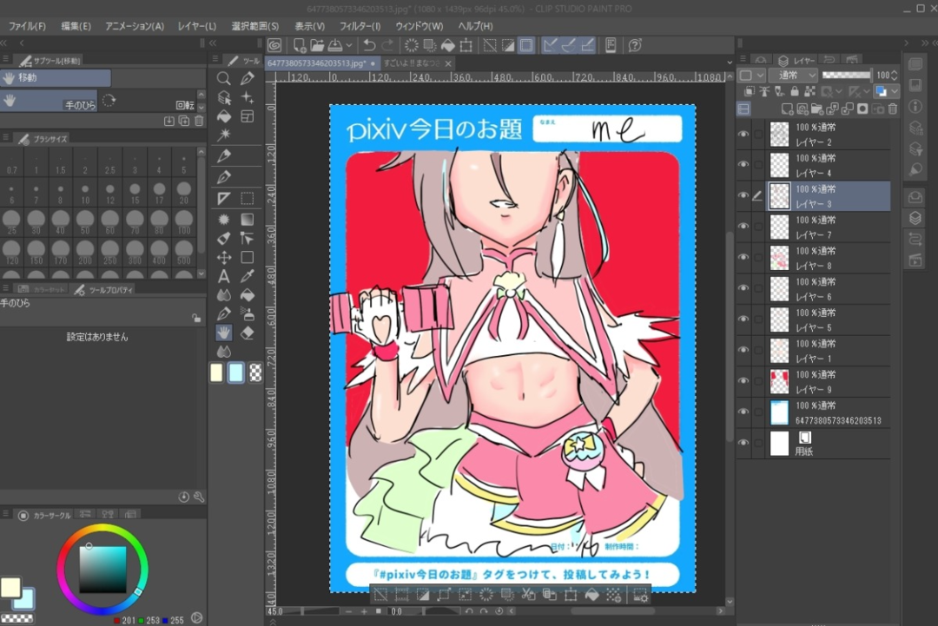Click the New Raster Layer icon
This screenshot has width=938, height=626.
tap(787, 109)
